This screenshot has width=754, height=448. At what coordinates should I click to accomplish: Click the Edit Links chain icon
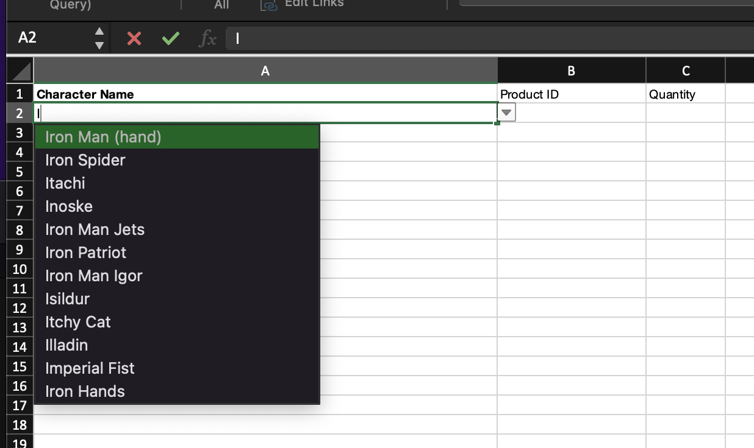click(x=268, y=5)
